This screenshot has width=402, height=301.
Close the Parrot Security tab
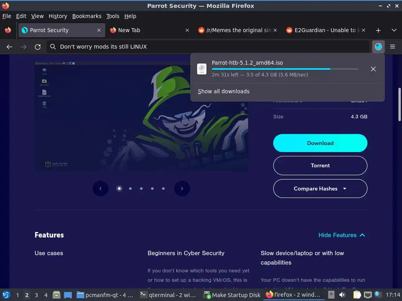tap(99, 30)
